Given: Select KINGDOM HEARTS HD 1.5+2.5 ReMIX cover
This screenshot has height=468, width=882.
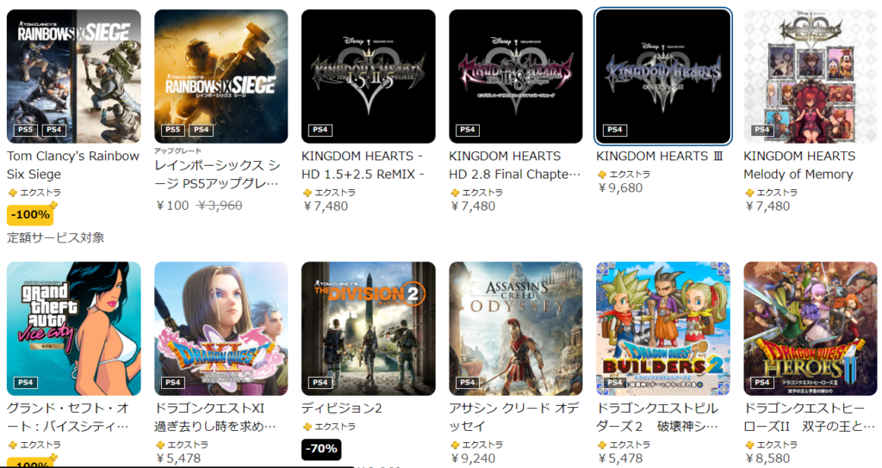Looking at the screenshot, I should 369,77.
